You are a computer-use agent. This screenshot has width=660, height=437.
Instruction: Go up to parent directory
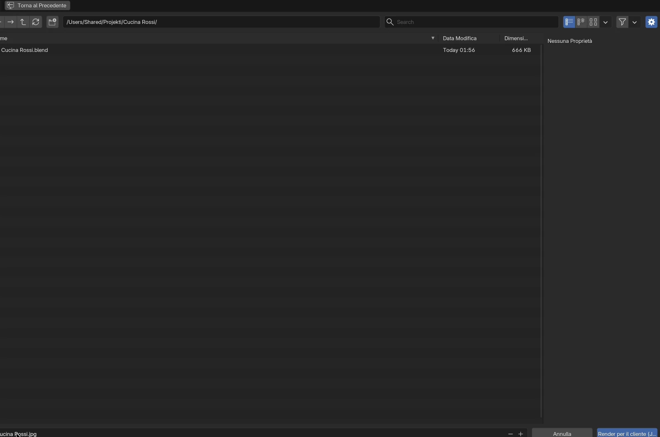point(23,22)
